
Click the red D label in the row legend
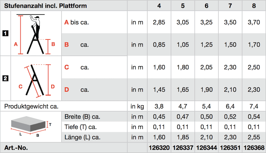click(66, 90)
